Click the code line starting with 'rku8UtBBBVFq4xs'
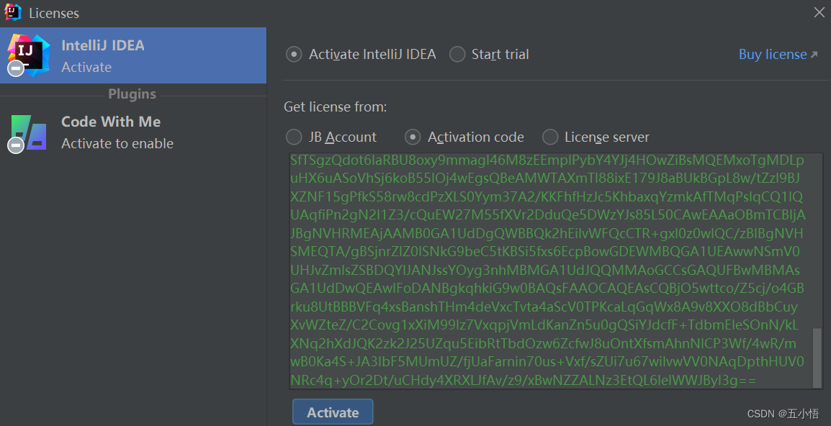Screen dimensions: 831x426 pos(544,307)
